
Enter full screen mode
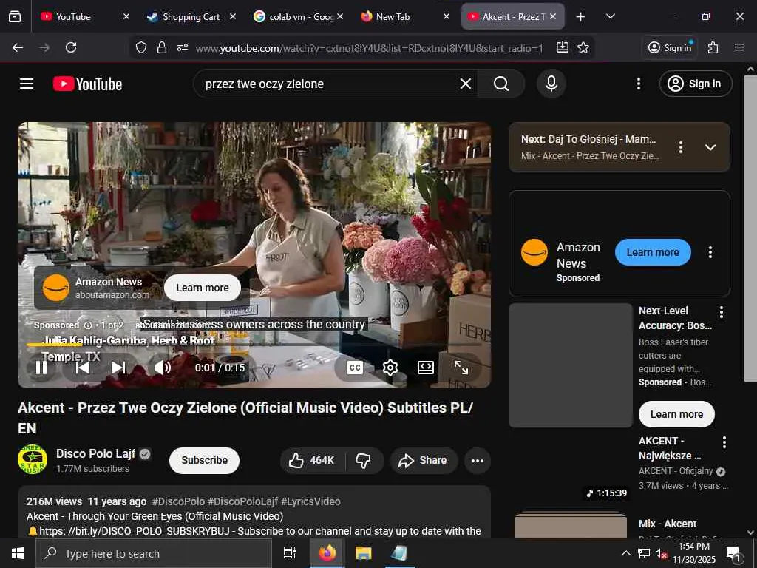click(x=461, y=368)
